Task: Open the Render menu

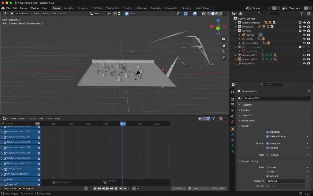Action: [24, 8]
